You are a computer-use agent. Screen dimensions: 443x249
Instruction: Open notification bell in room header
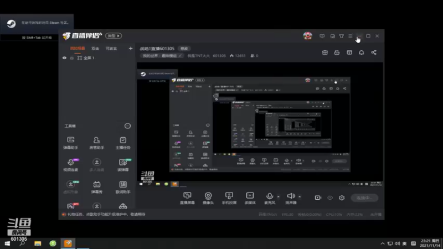click(x=362, y=53)
